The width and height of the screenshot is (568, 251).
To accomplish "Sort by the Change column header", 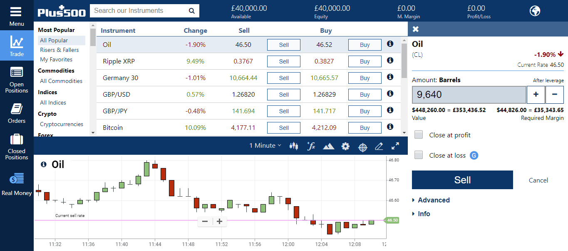I will [x=195, y=30].
